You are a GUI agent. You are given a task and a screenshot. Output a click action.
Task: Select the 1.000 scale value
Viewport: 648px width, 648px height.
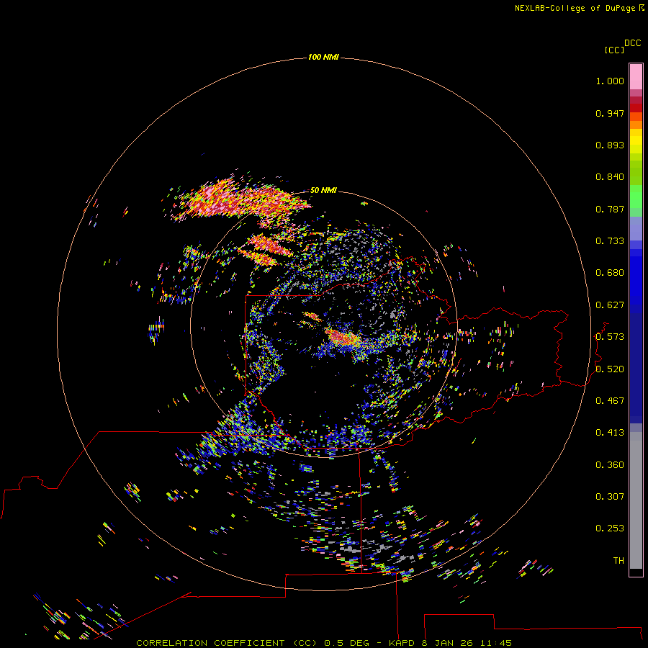pos(610,81)
